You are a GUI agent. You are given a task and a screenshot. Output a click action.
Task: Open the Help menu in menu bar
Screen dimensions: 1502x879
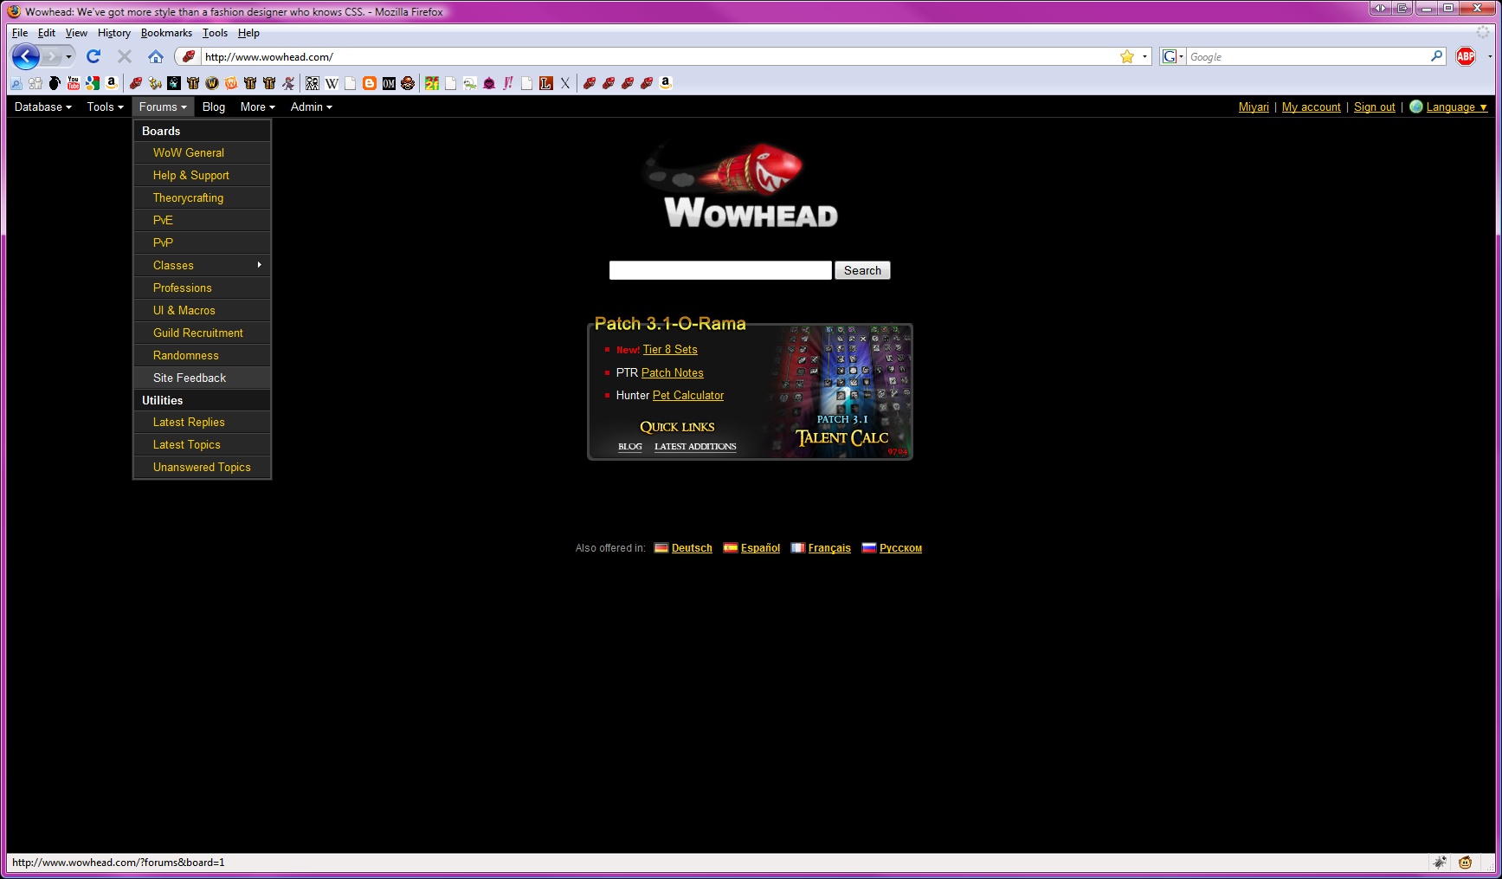(248, 33)
